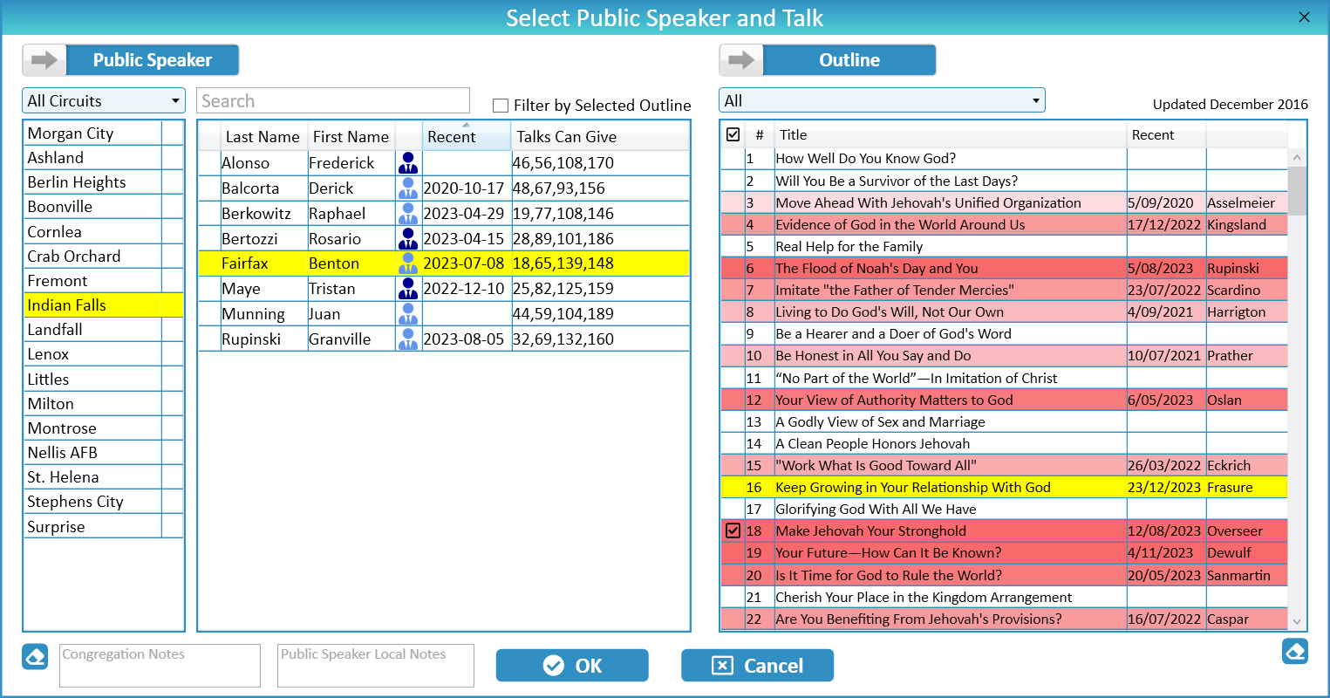Click outline list scroll up arrow
1330x698 pixels.
tap(1297, 158)
